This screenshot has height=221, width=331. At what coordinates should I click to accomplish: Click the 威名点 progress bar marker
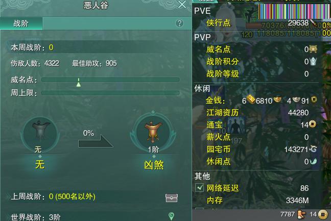[x=79, y=83]
